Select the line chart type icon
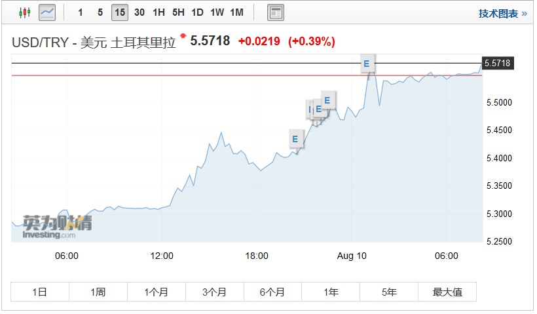537x314 pixels. (x=47, y=12)
